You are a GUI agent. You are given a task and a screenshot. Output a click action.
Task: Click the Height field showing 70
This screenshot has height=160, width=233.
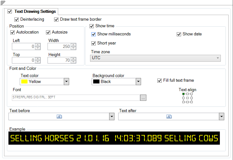pyautogui.click(x=59, y=60)
